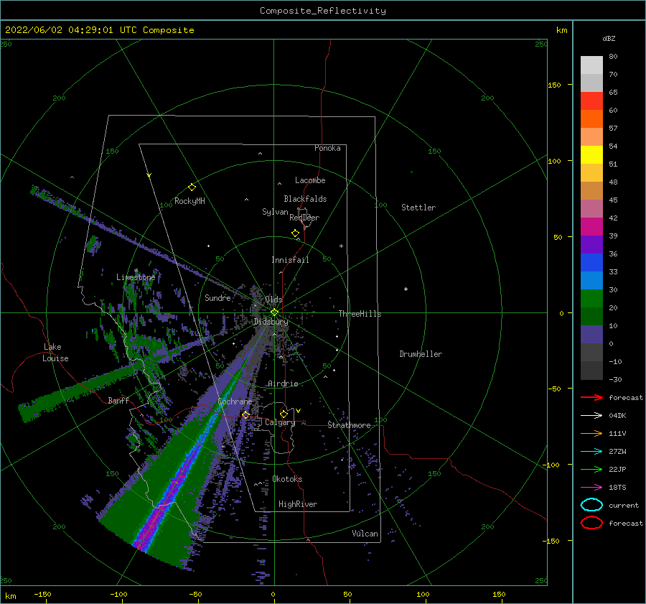Image resolution: width=646 pixels, height=604 pixels.
Task: Click the yellow V marker right of Calgary diamond
Action: tap(298, 411)
